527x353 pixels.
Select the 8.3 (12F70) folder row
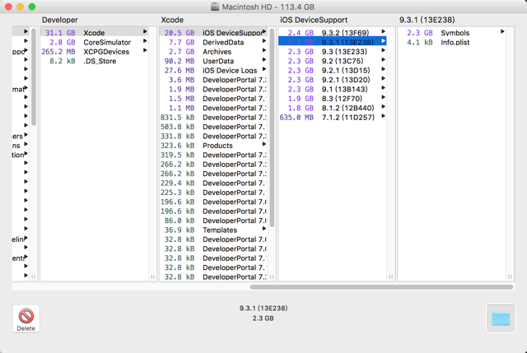[333, 99]
